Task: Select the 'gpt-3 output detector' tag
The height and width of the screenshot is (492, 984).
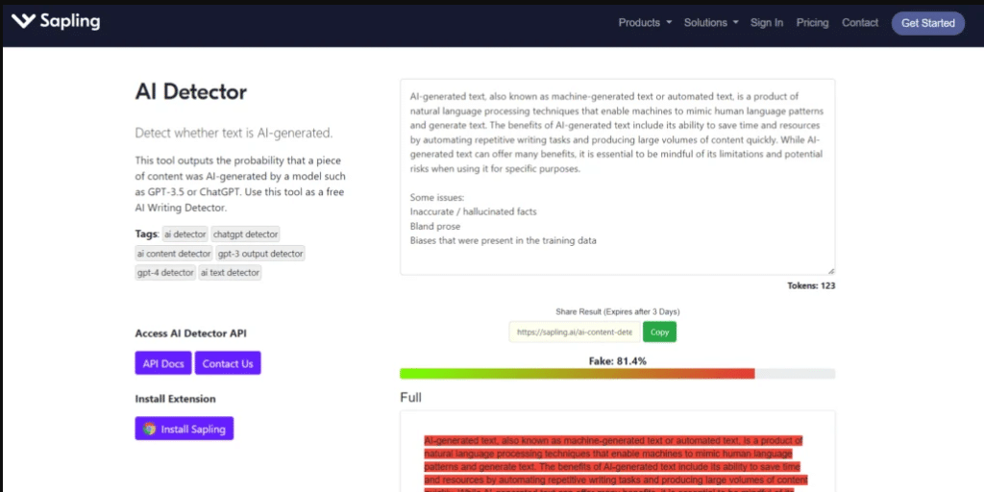Action: [x=260, y=254]
